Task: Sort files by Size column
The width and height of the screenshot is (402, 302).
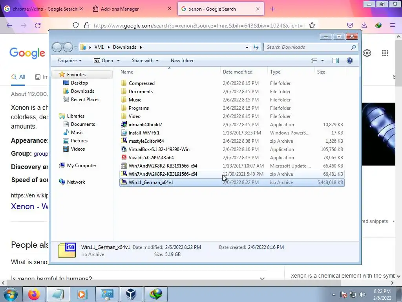Action: pos(330,72)
